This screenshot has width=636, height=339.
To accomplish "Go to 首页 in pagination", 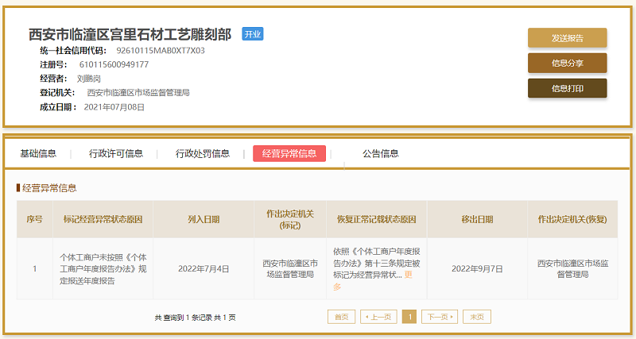I will pyautogui.click(x=340, y=317).
